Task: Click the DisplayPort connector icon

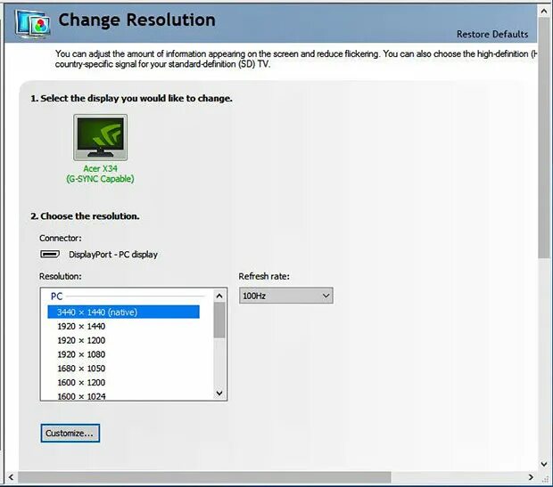Action: (x=50, y=254)
